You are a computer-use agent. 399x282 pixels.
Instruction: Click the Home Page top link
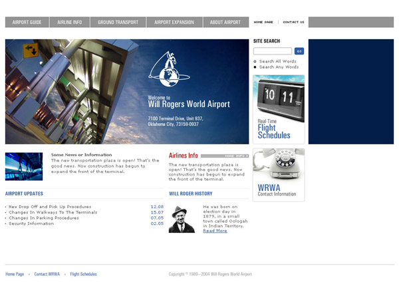263,22
